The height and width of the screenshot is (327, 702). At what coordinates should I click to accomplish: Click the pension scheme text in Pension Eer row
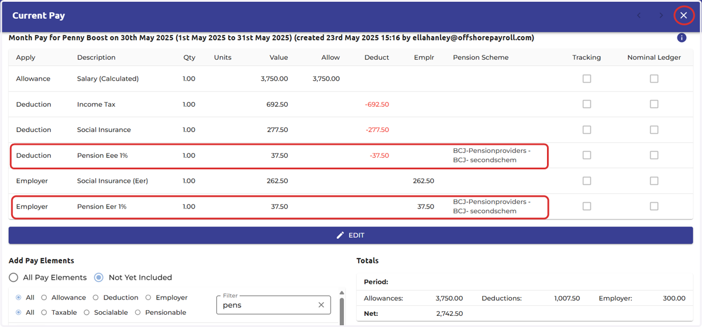492,206
